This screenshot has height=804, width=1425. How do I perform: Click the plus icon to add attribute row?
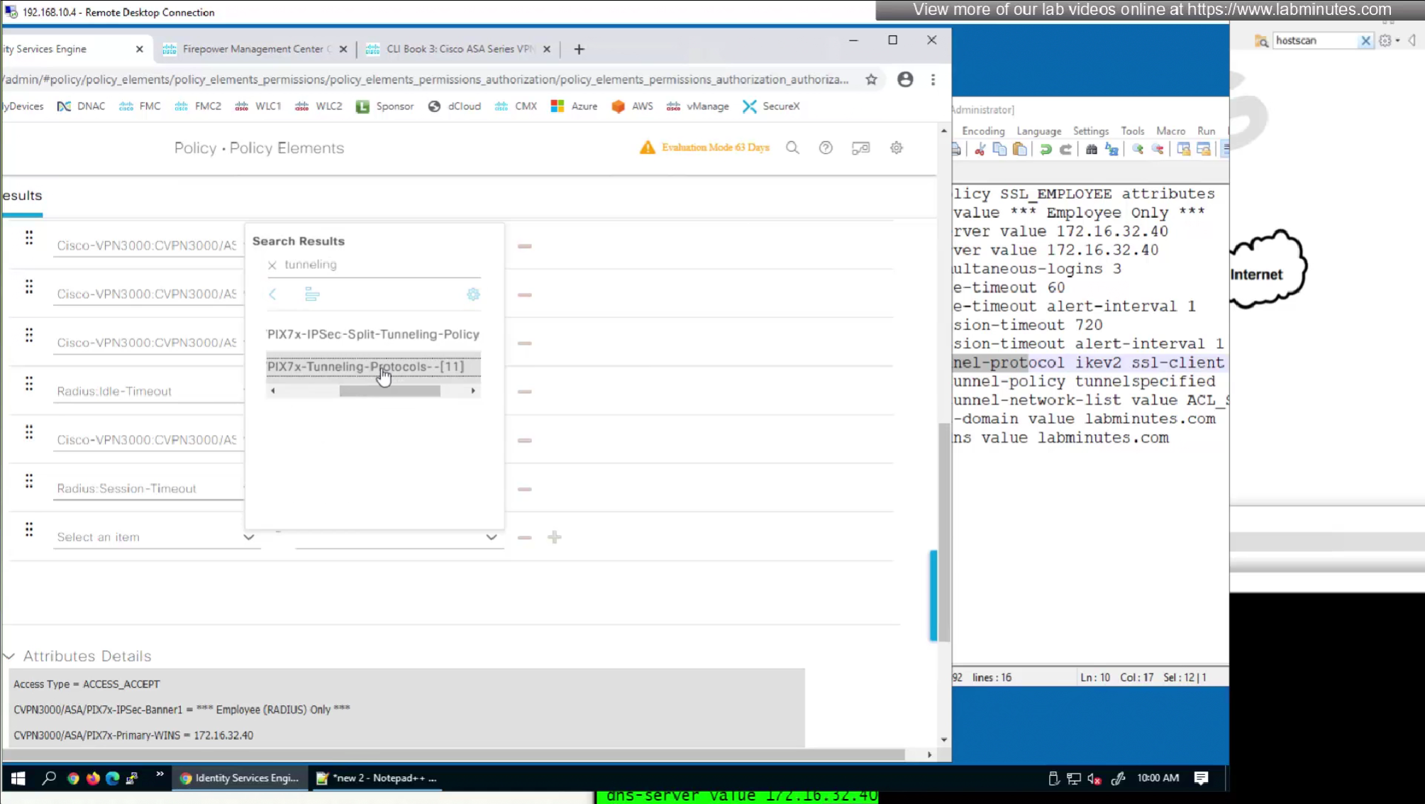point(555,537)
